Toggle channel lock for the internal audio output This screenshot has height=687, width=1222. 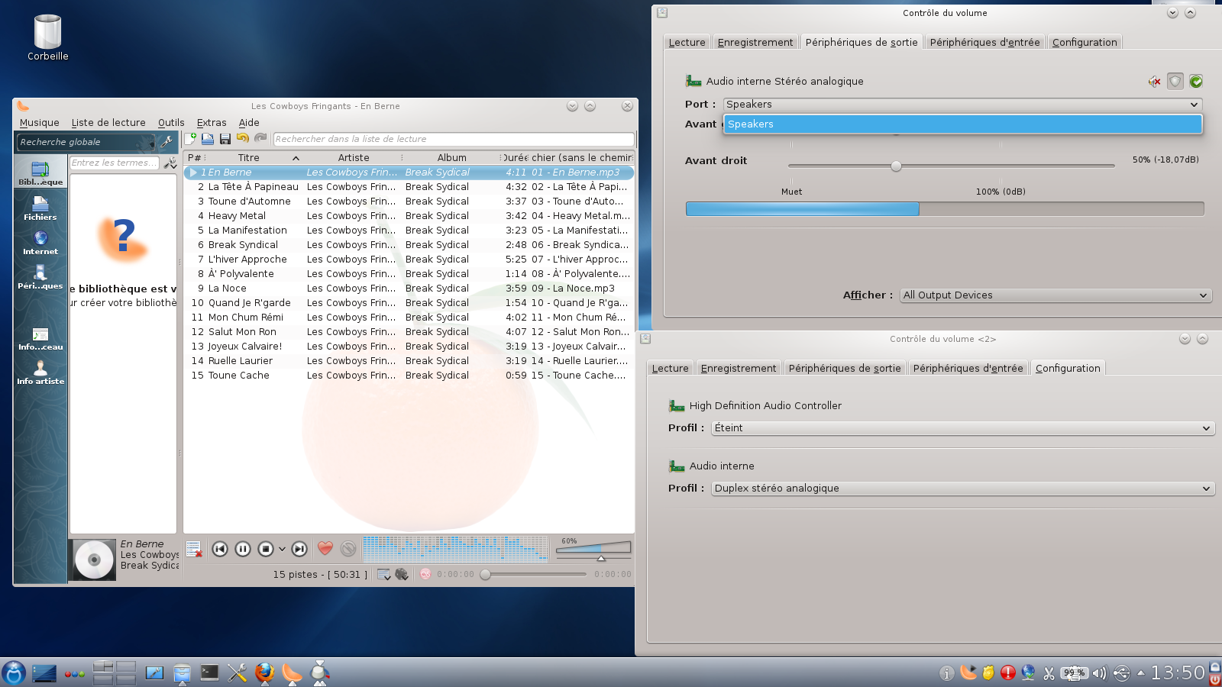1175,81
